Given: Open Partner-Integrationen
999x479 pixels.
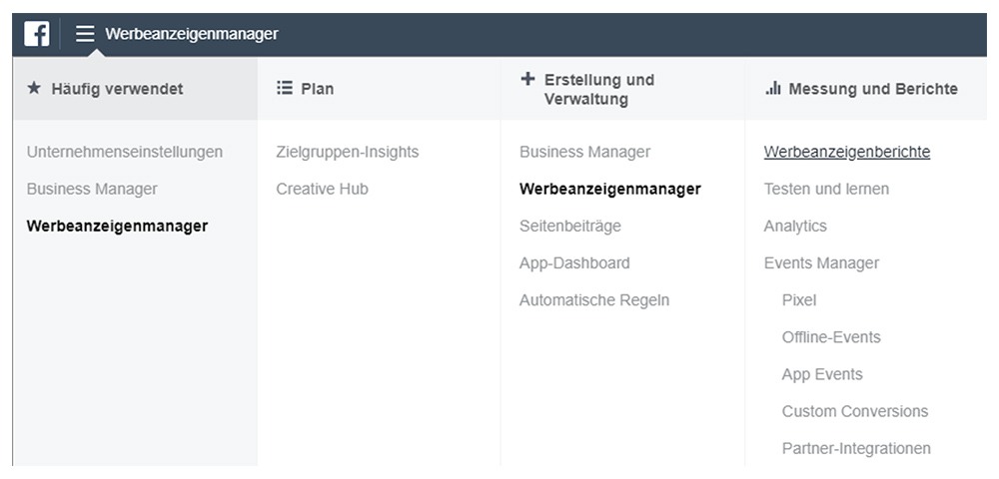Looking at the screenshot, I should pos(856,448).
